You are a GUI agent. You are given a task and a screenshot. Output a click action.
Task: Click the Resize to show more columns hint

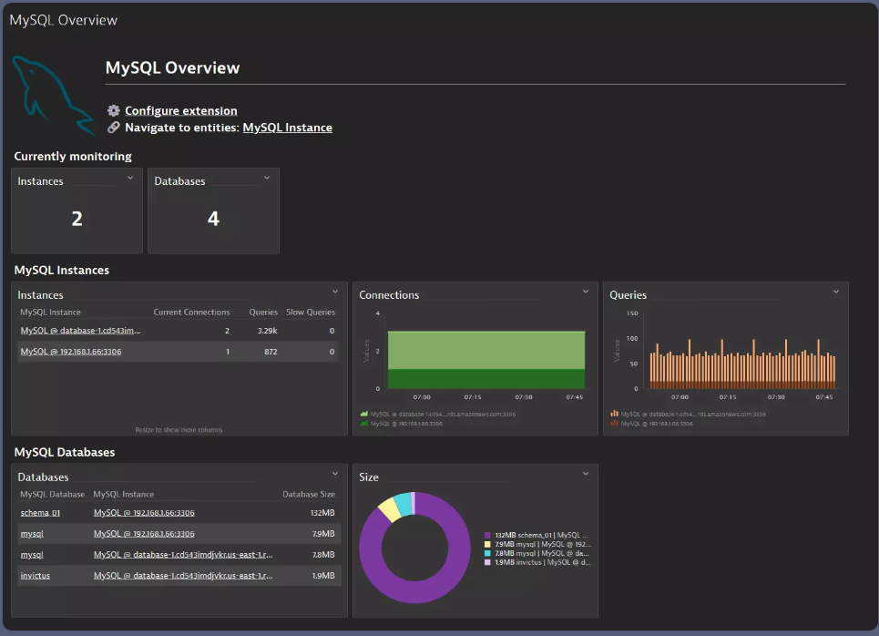click(x=179, y=430)
